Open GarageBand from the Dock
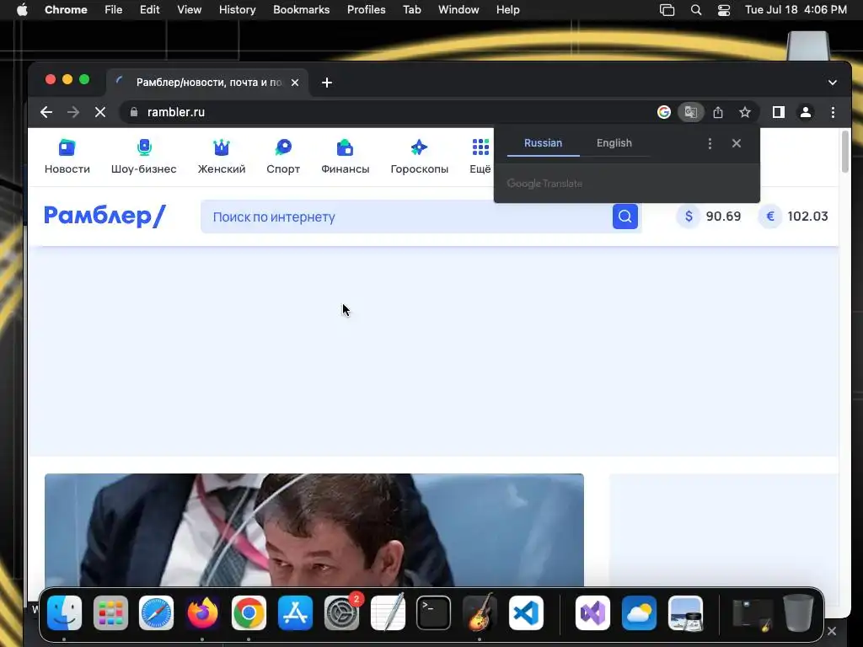863x647 pixels. 480,613
